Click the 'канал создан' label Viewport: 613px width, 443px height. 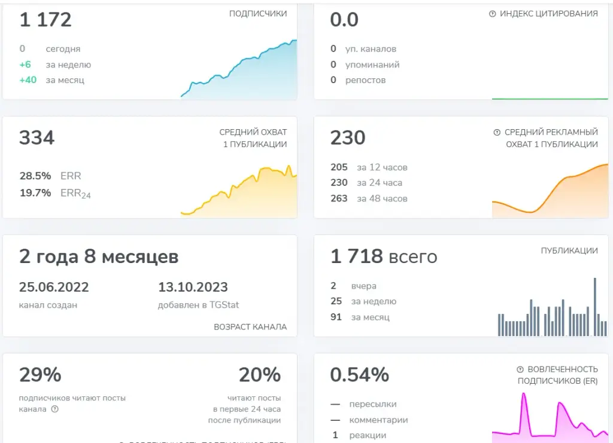tap(48, 305)
